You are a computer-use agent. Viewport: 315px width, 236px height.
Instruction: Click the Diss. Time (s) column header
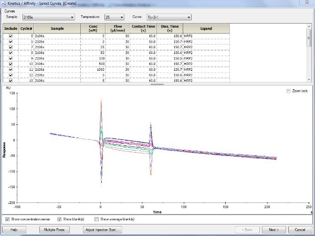170,28
